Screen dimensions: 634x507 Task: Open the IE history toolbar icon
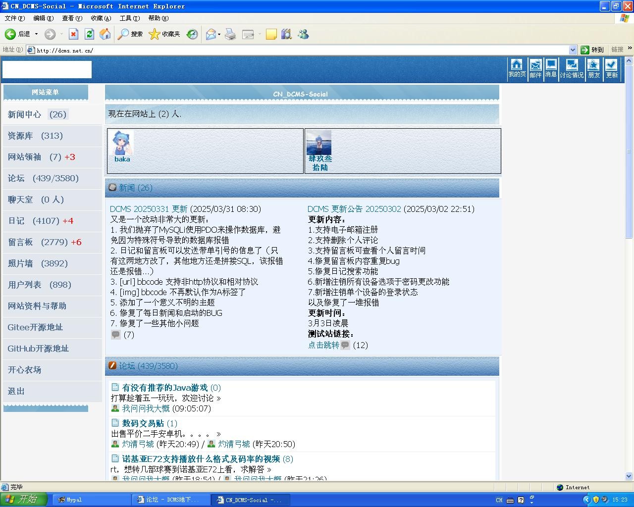point(192,34)
